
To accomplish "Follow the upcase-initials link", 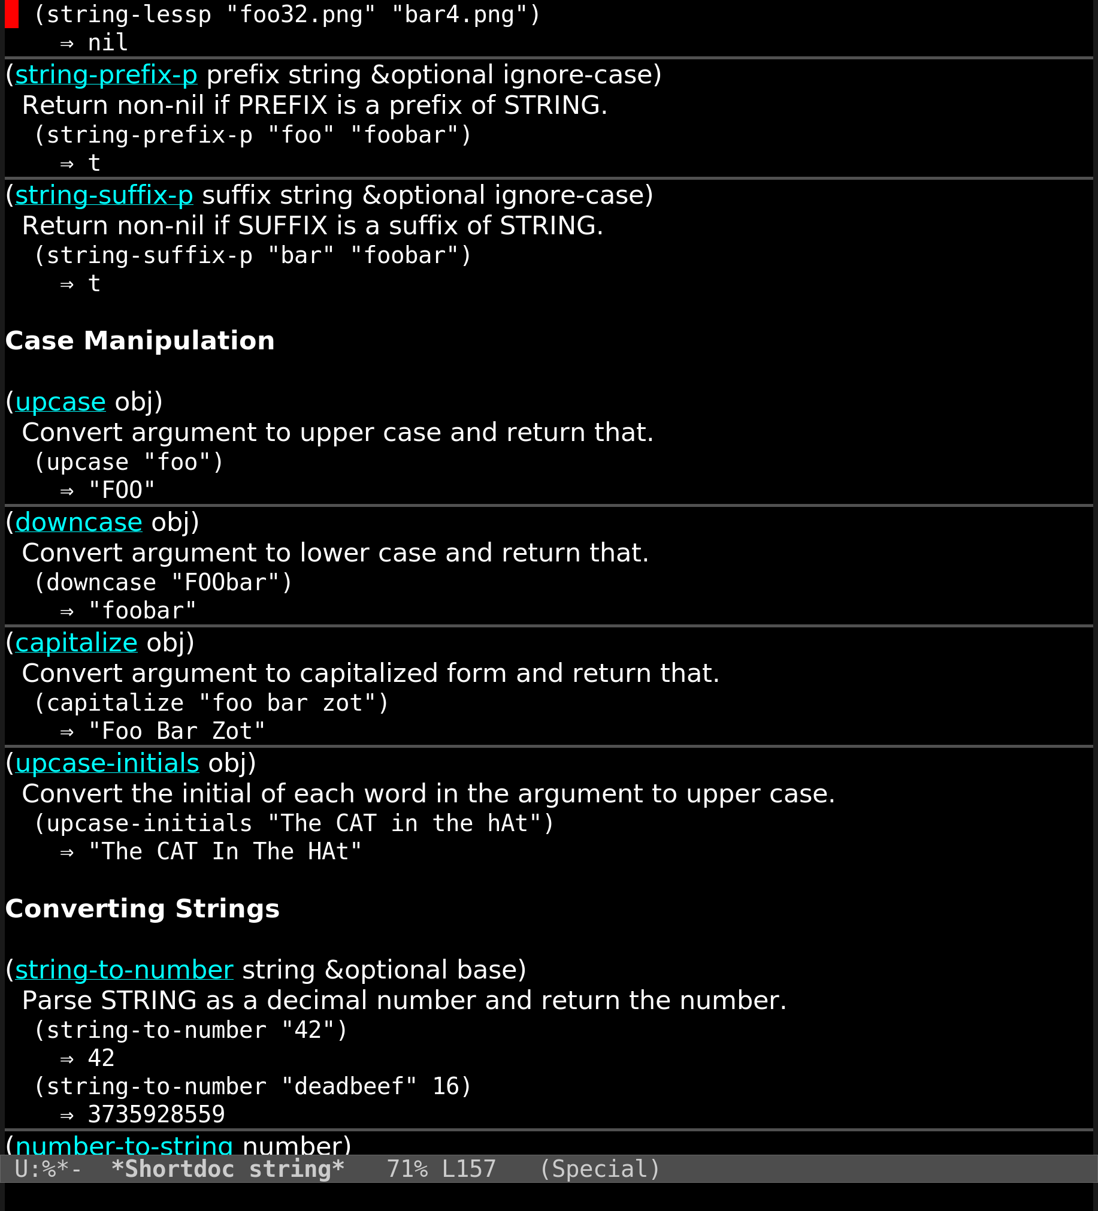I will (107, 764).
